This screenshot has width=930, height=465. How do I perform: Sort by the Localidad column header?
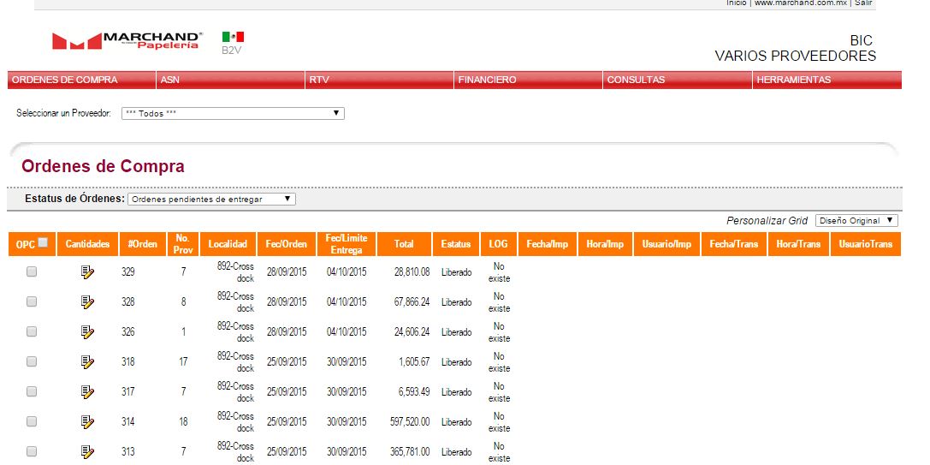pos(228,244)
